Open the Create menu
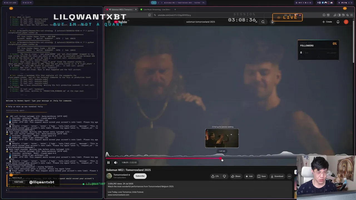Viewport: 356px width, 200px height. (327, 22)
